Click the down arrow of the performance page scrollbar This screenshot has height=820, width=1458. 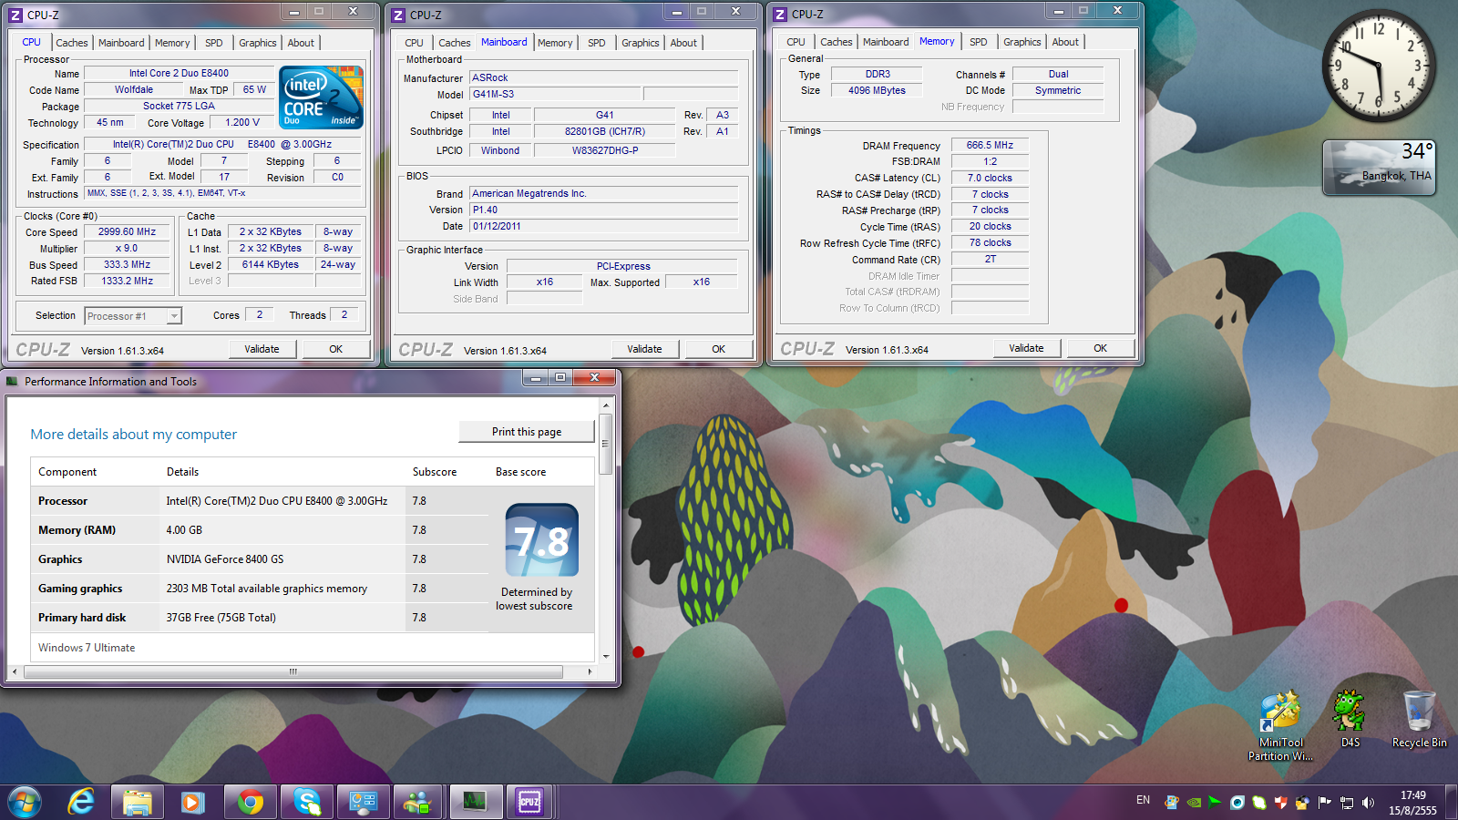[606, 656]
